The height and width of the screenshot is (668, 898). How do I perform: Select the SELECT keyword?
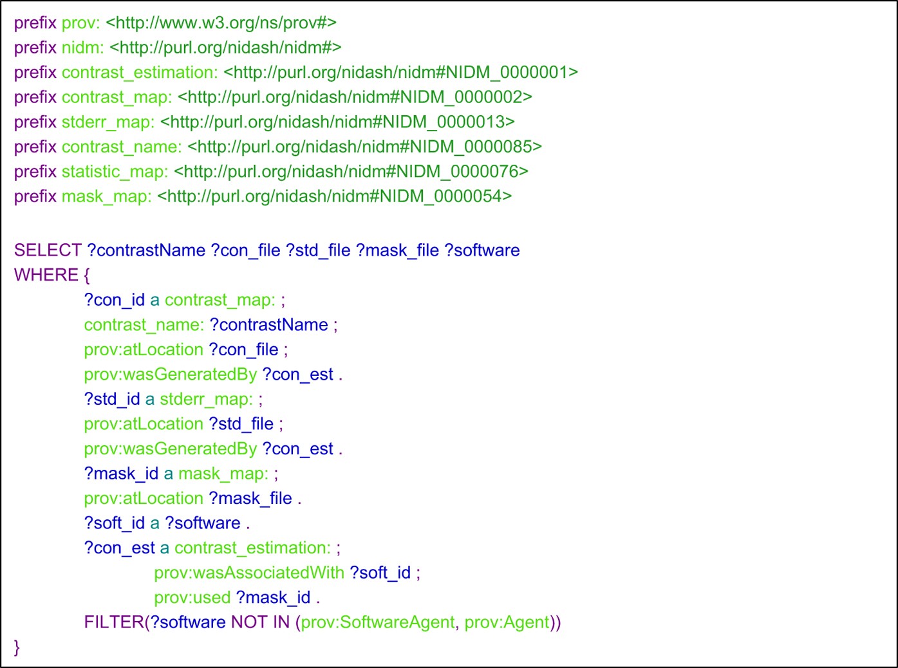pyautogui.click(x=46, y=250)
